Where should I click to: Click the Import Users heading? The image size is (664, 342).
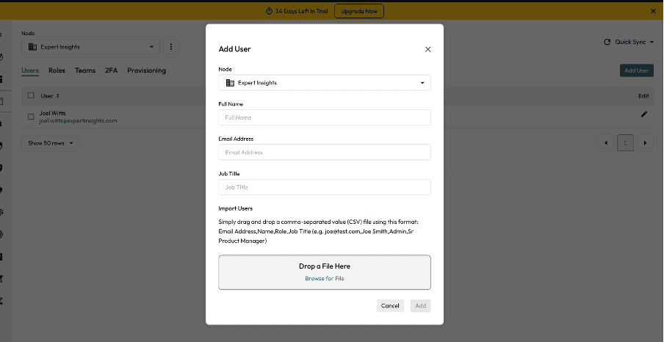coord(236,208)
